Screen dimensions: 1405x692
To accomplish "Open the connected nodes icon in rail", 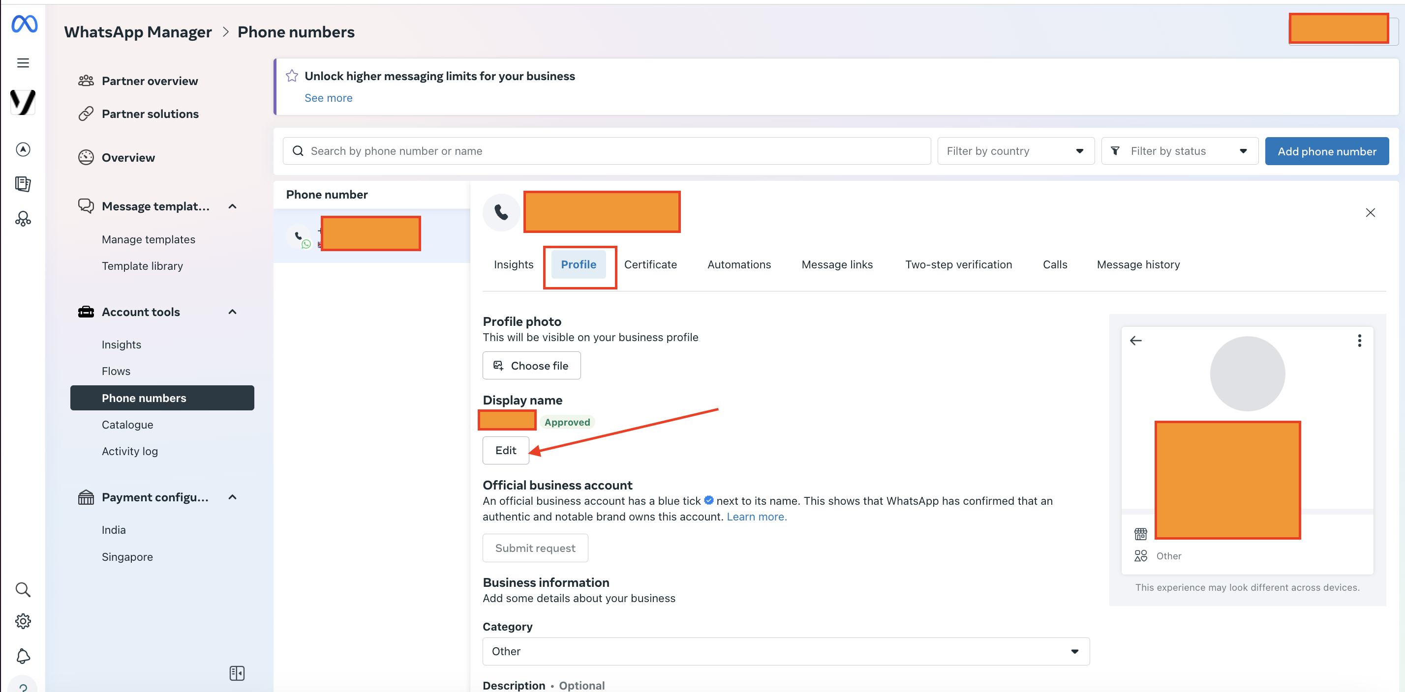I will pos(23,219).
